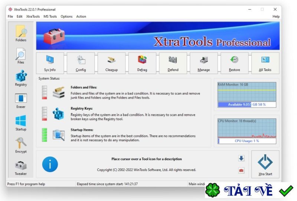Click the Xtra Start button
The image size is (297, 201).
(265, 164)
